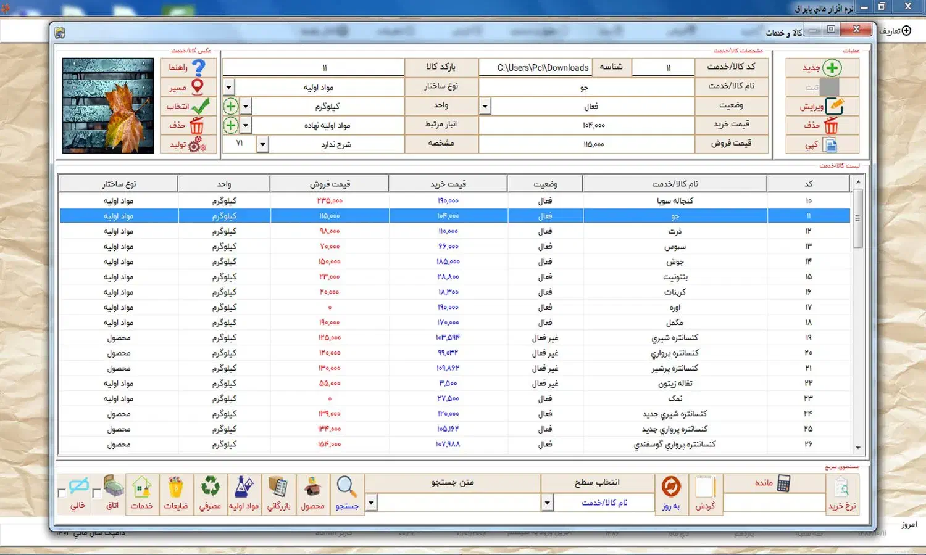Click the green plus 'جدید' new item icon

pyautogui.click(x=832, y=68)
